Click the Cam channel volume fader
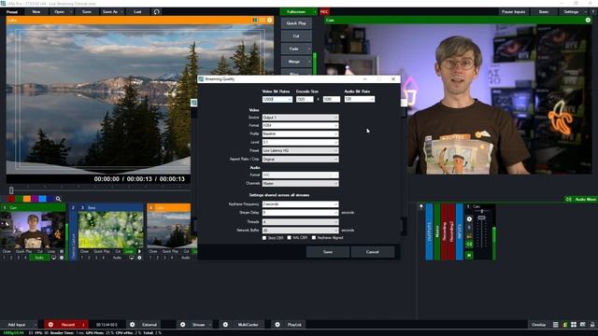The image size is (598, 336). point(482,217)
